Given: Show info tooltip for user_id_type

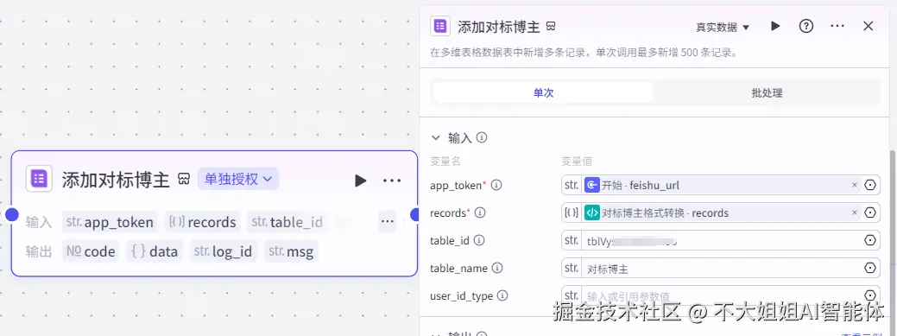Looking at the screenshot, I should coord(502,296).
